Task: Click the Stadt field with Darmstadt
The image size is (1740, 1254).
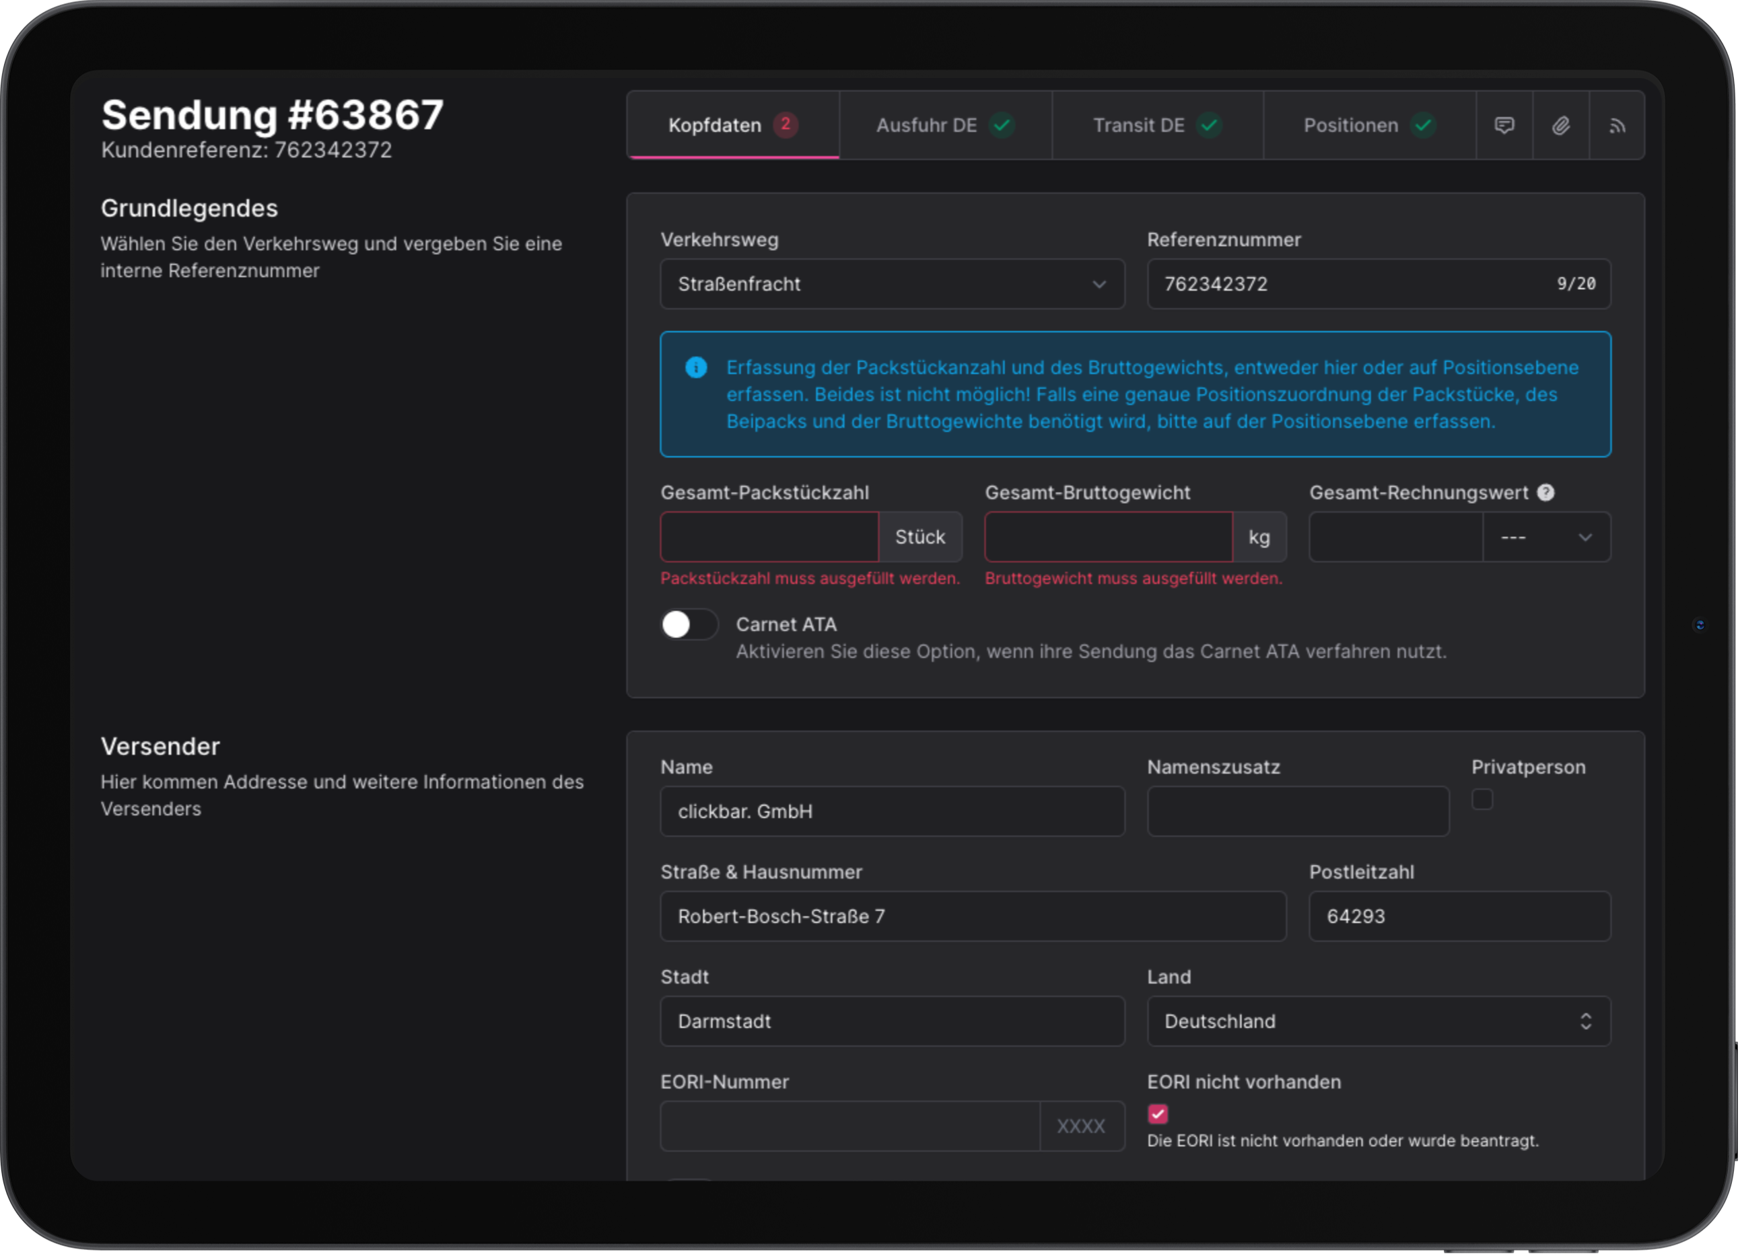Action: point(893,1021)
